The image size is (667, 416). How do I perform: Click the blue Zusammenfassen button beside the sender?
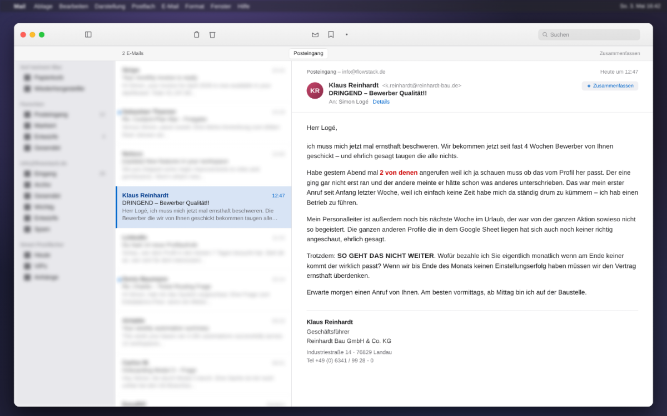point(610,86)
